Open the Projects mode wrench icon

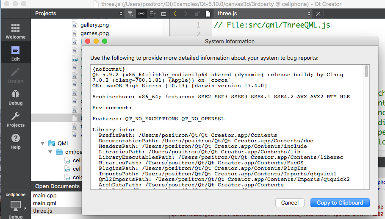point(15,119)
